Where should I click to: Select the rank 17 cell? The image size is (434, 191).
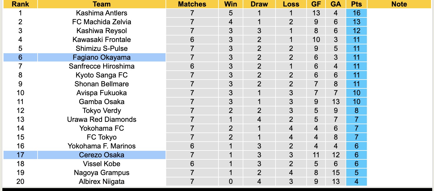point(20,155)
